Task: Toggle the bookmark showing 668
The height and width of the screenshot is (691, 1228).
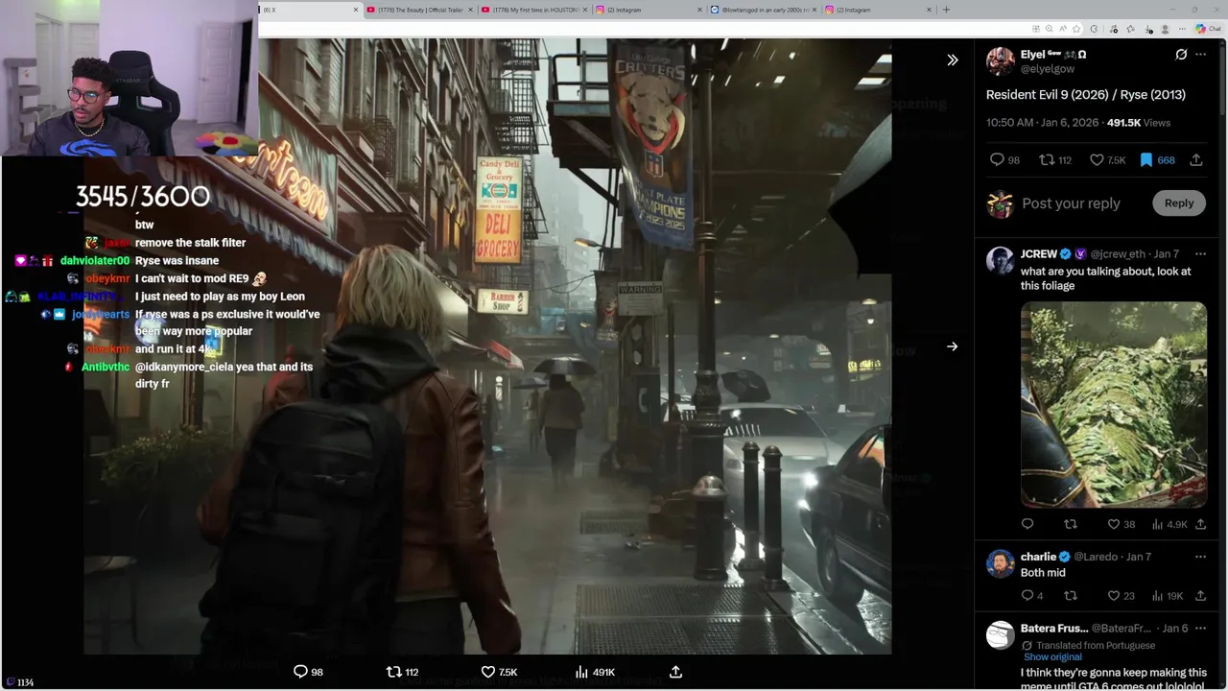Action: (x=1156, y=160)
